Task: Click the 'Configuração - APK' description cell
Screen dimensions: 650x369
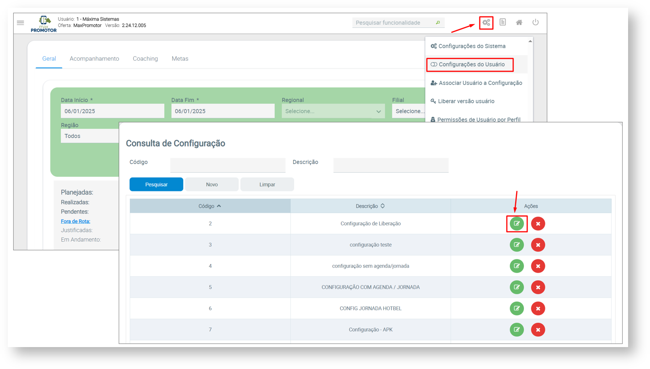Action: coord(370,330)
